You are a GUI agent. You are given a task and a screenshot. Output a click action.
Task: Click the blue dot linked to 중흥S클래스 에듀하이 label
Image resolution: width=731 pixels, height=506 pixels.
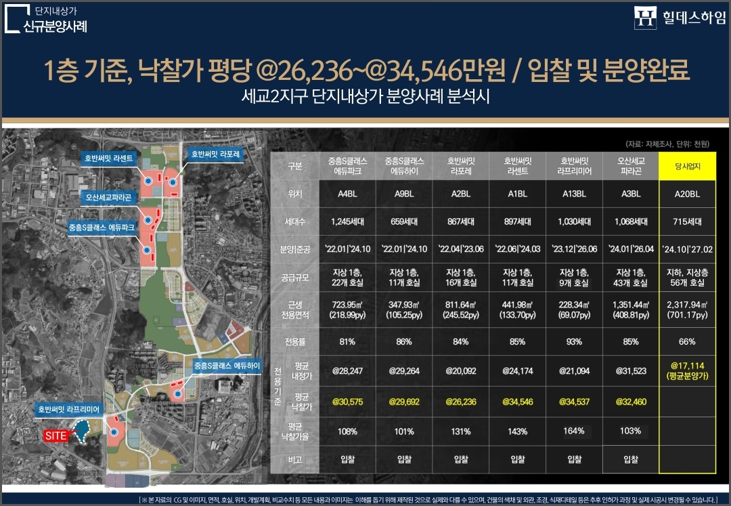[x=177, y=394]
